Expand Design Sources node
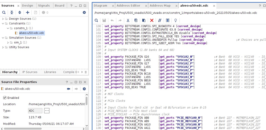 pos(3,19)
